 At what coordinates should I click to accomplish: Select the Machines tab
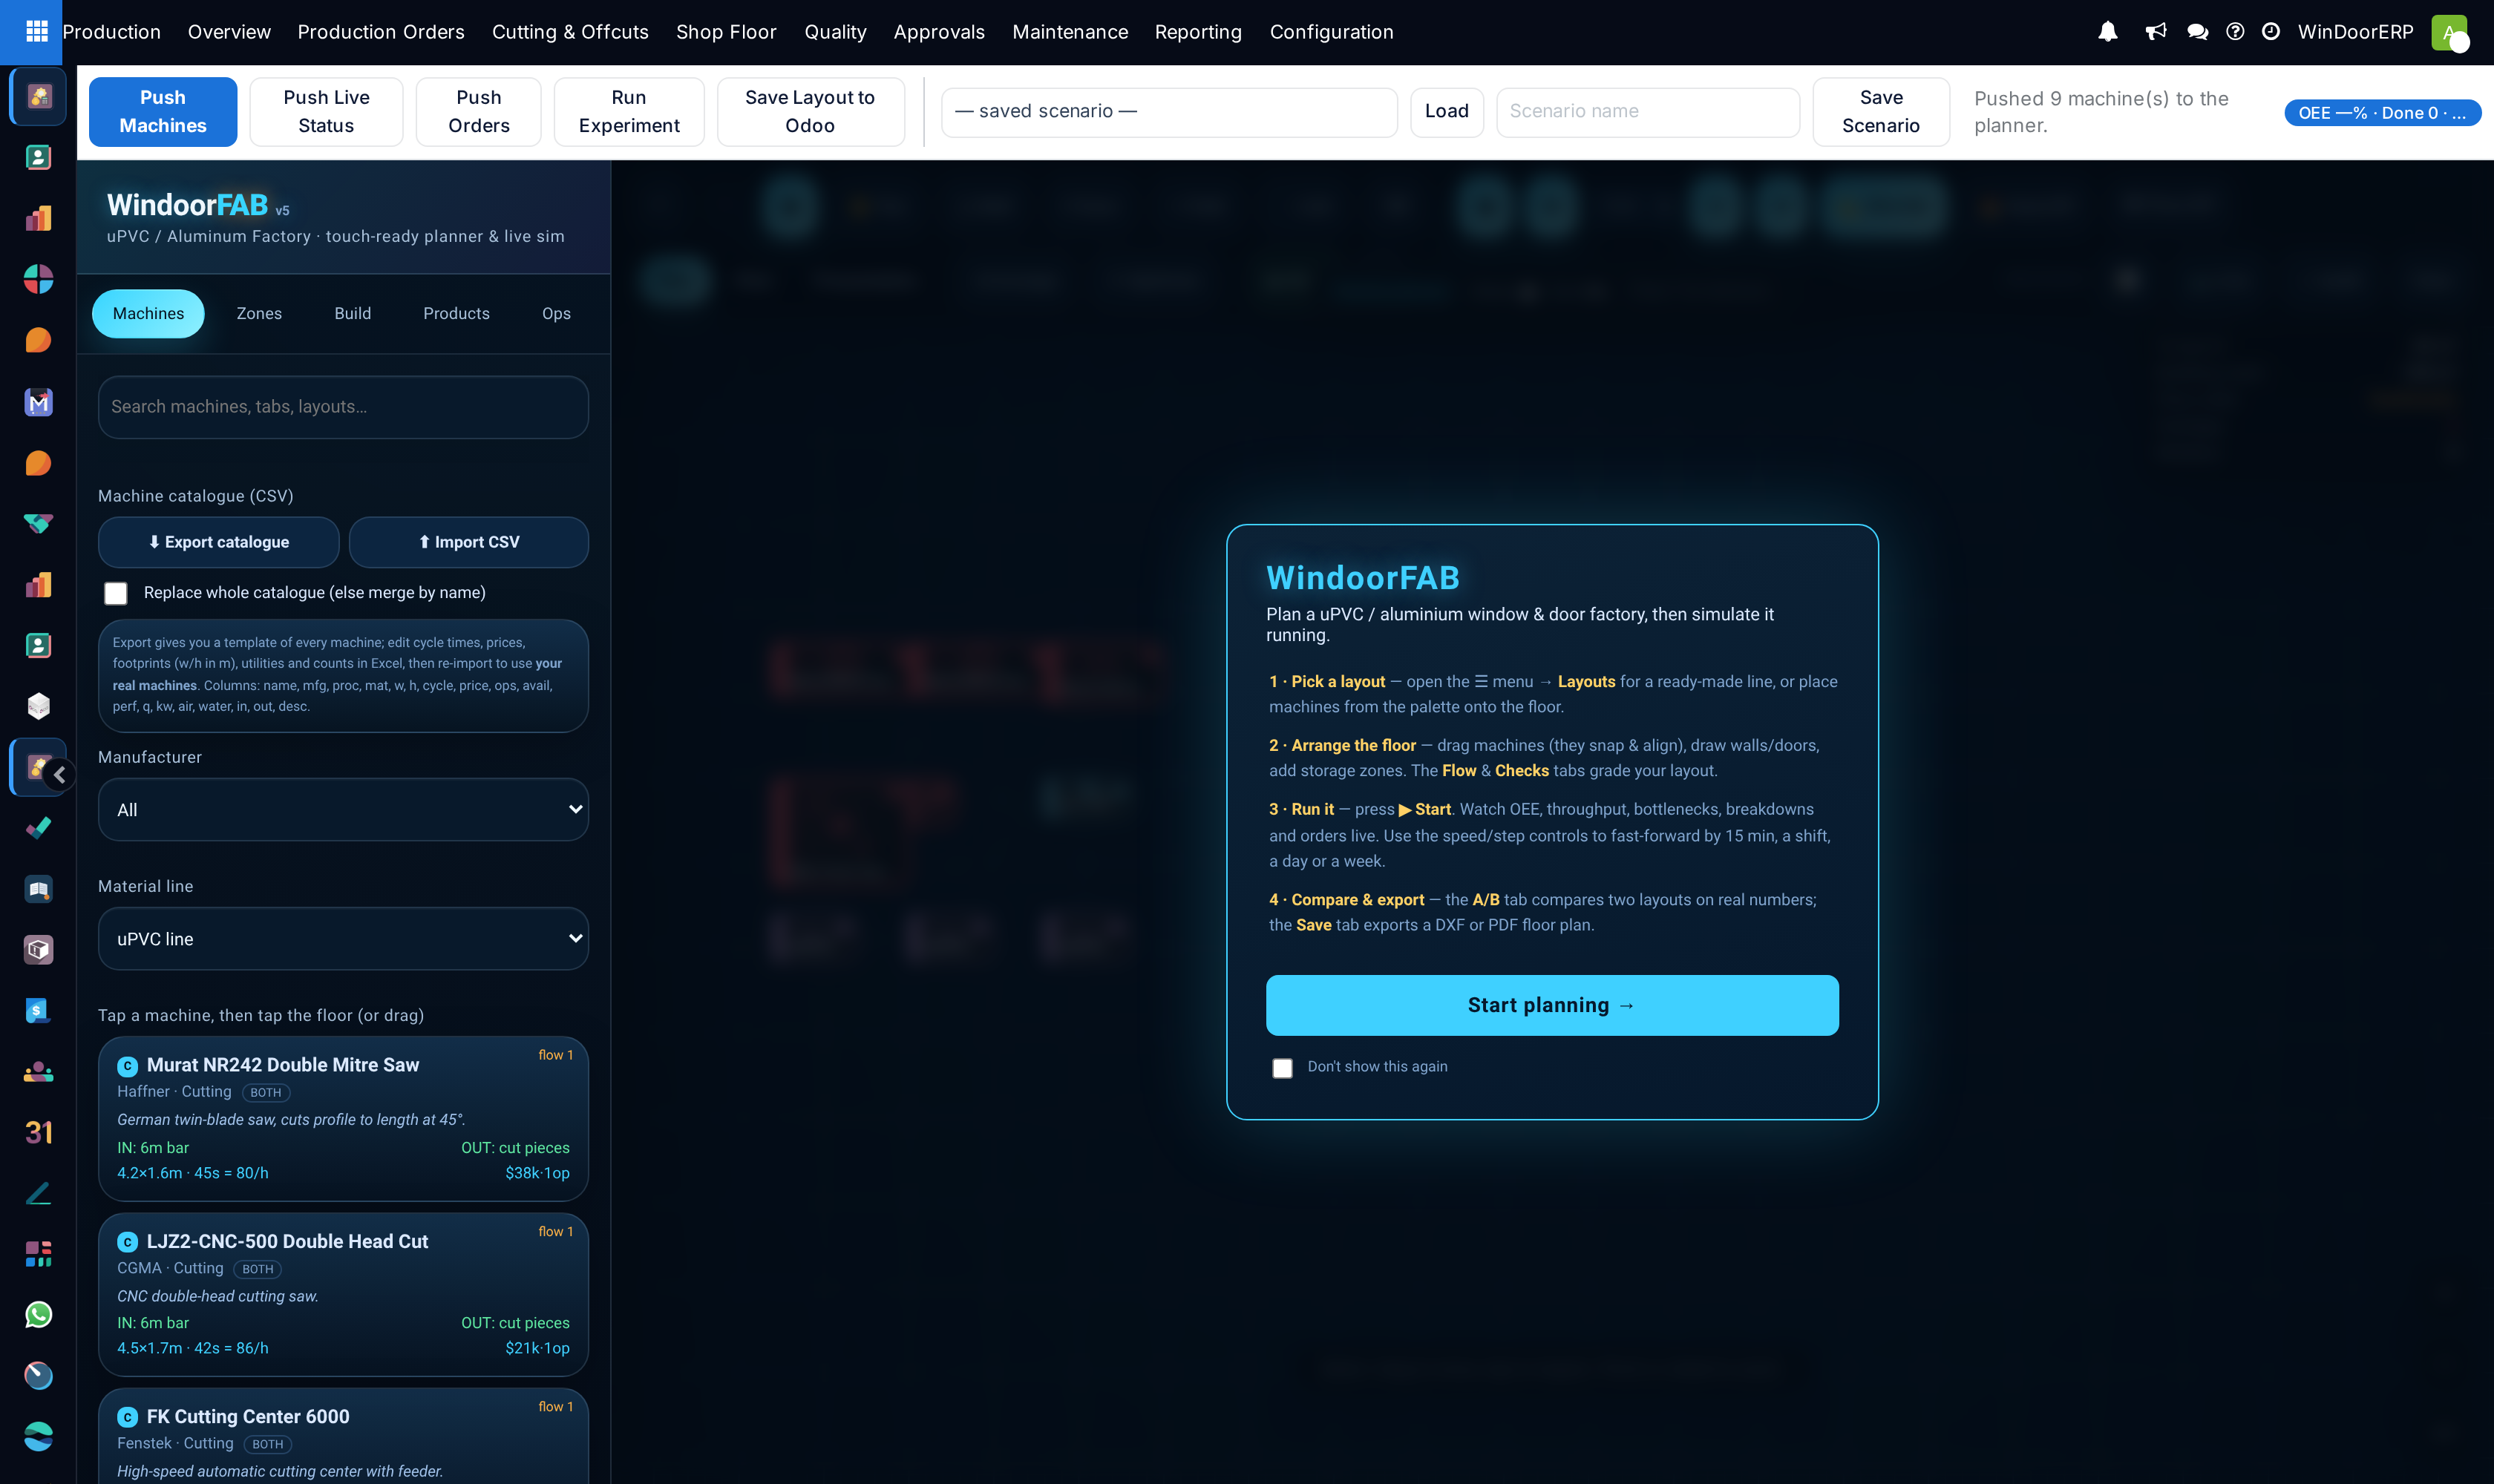coord(148,314)
